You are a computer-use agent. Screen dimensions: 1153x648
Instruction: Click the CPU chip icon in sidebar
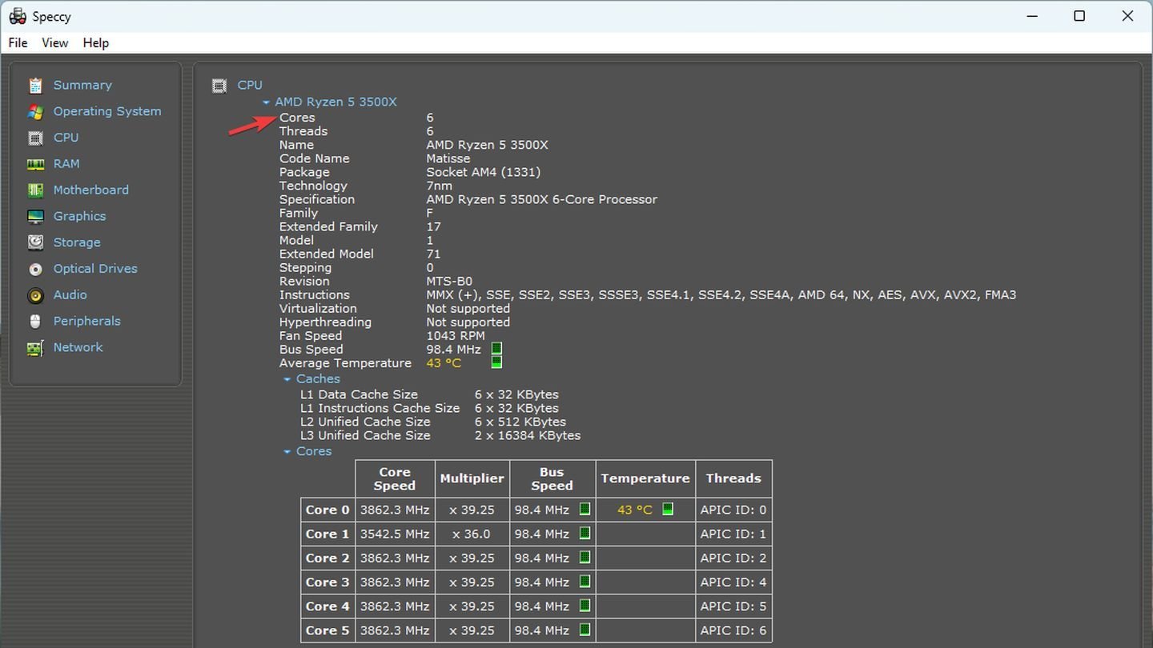pyautogui.click(x=35, y=138)
